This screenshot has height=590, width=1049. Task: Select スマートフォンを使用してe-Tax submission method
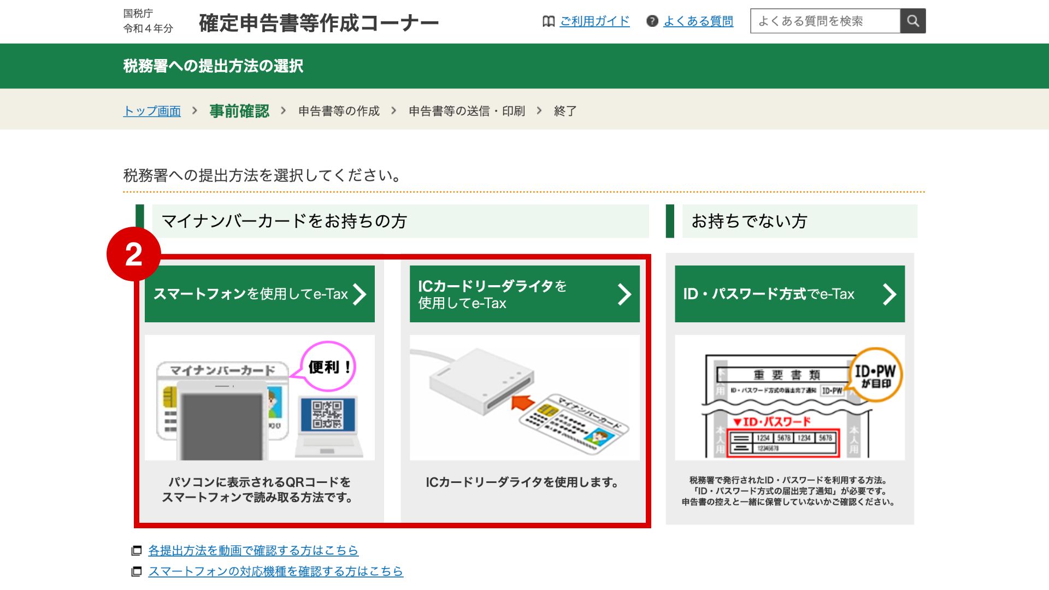pos(251,294)
